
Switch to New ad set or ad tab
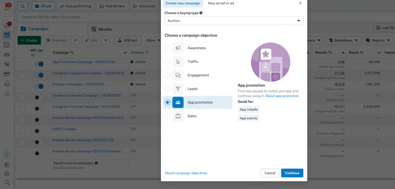coord(221,3)
